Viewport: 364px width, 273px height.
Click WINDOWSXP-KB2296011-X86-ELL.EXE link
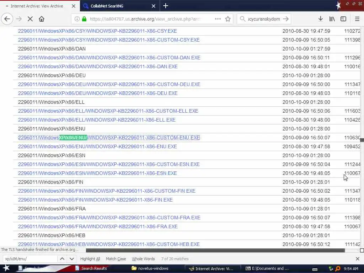[97, 120]
